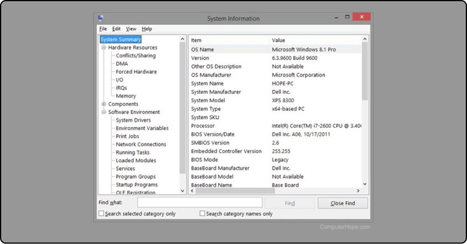Collapse the Software Environment node
The height and width of the screenshot is (244, 467).
(104, 112)
